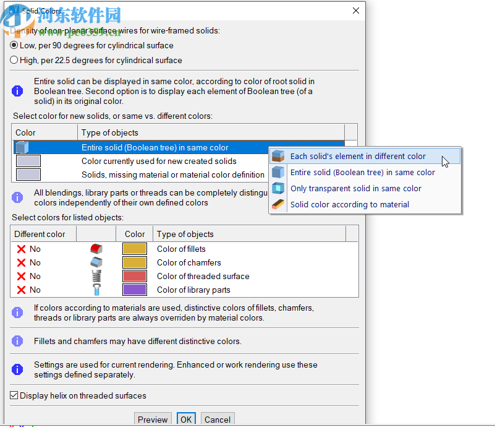Select High density per 22.5 degrees option

14,60
